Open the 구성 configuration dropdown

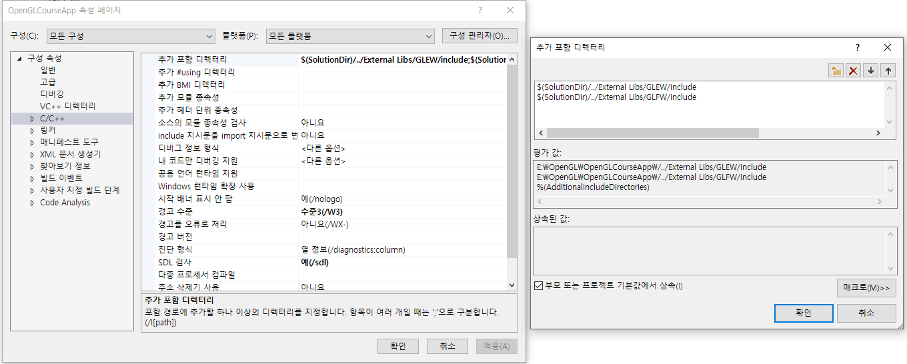[x=131, y=36]
